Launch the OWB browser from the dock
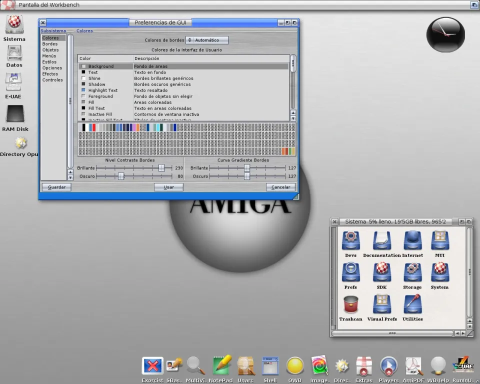This screenshot has width=480, height=384. 295,366
